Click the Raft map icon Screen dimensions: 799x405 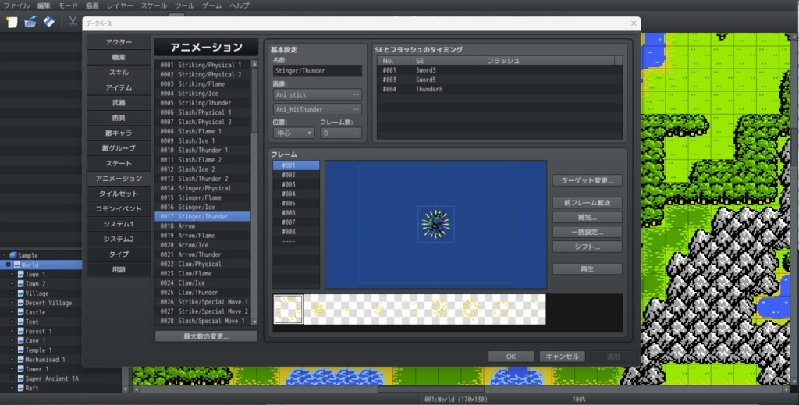(21, 388)
